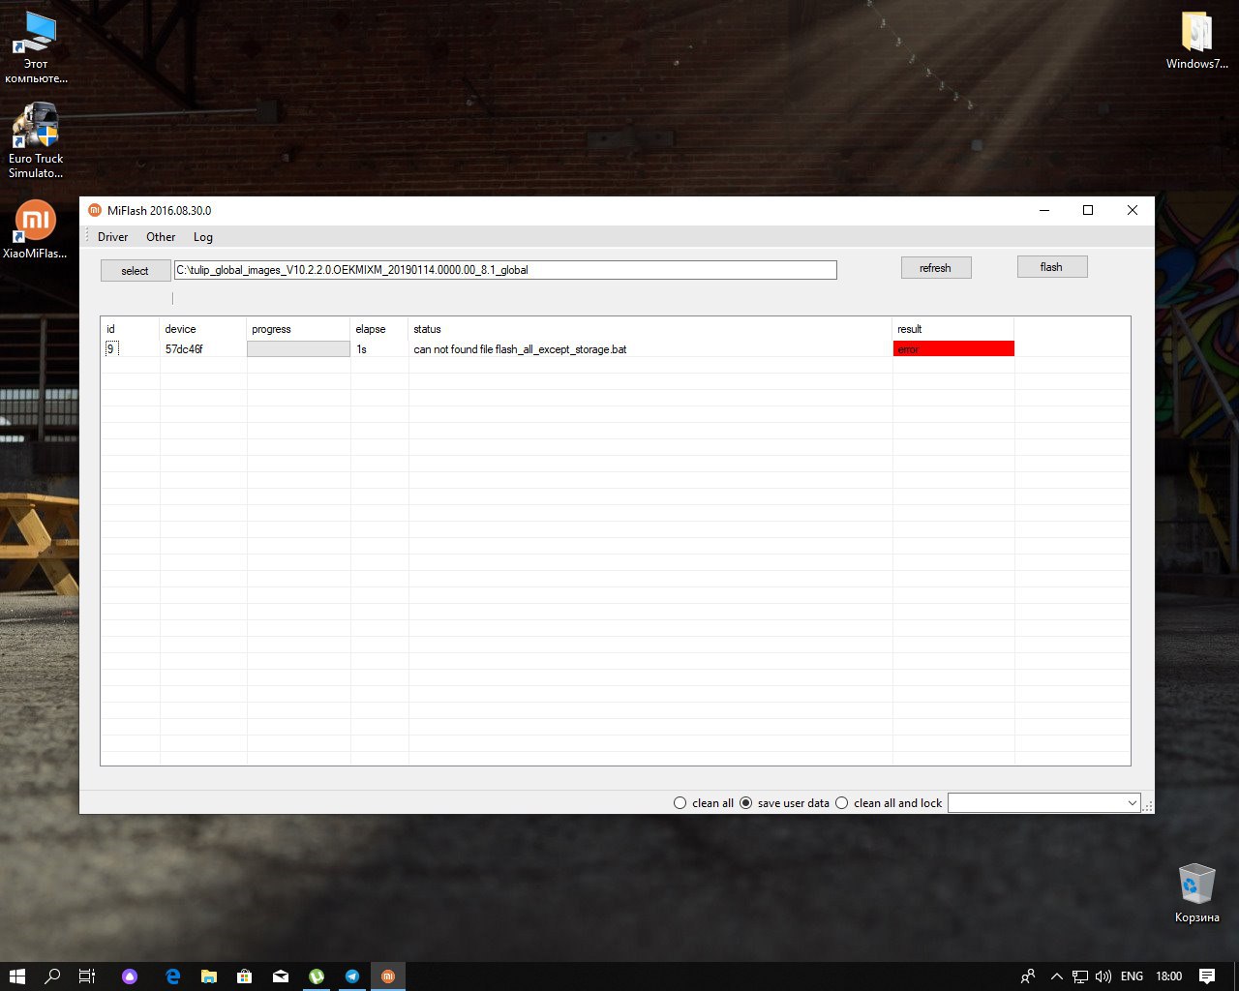Viewport: 1239px width, 991px height.
Task: Click the MiFlash taskbar button
Action: pyautogui.click(x=388, y=976)
